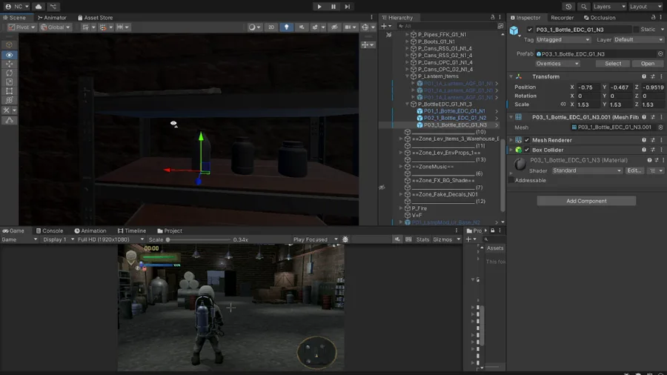Switch to the Project tab

pos(170,231)
